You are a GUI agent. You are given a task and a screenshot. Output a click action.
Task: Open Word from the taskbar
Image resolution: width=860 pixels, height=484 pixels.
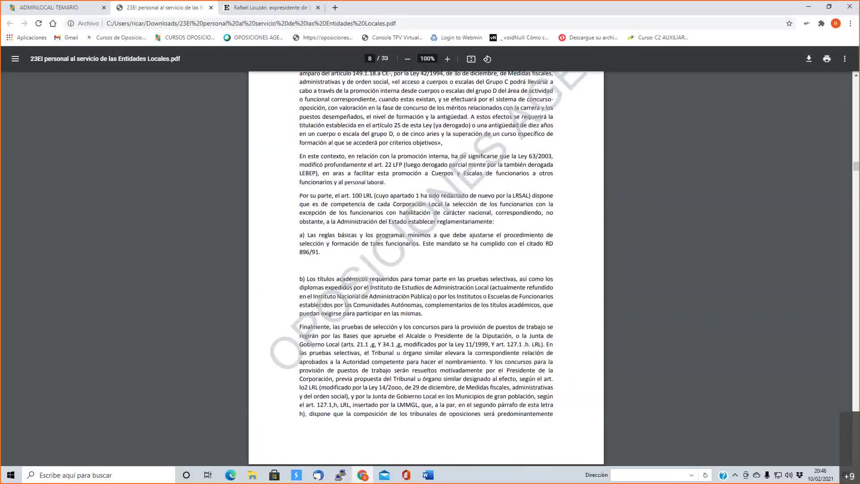pyautogui.click(x=428, y=475)
